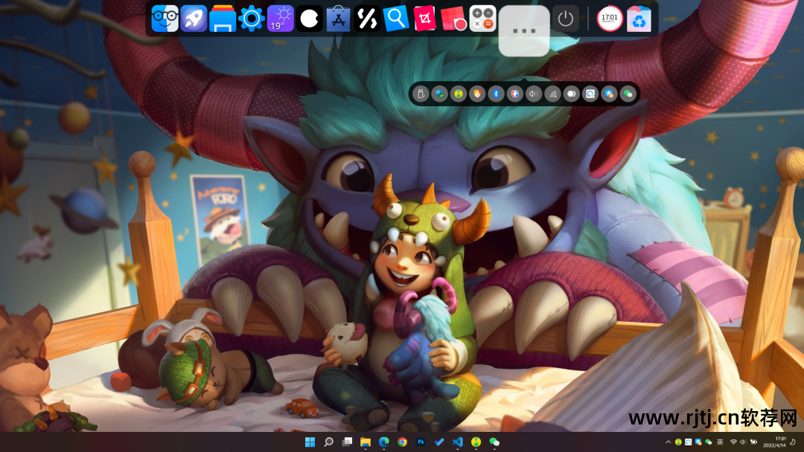The image size is (804, 452).
Task: Open the Wi-Fi icon in the system tray
Action: pyautogui.click(x=734, y=442)
